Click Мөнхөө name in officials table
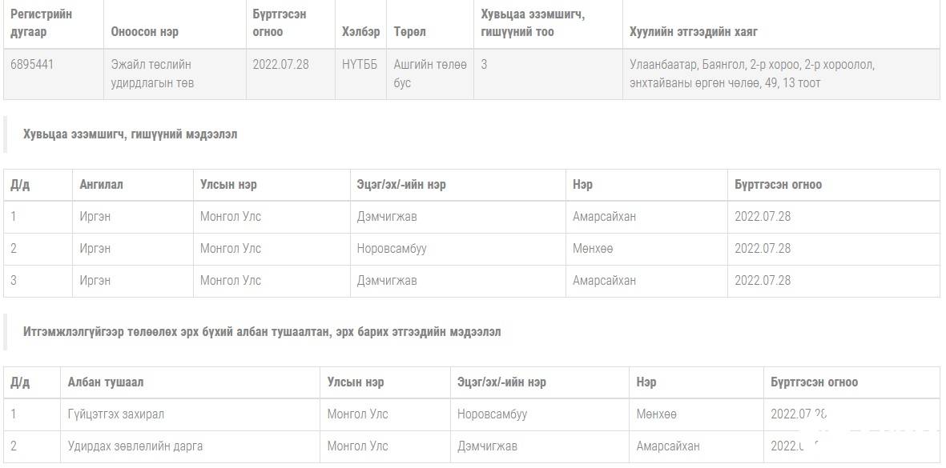Viewport: 946px width, 468px height. click(656, 414)
